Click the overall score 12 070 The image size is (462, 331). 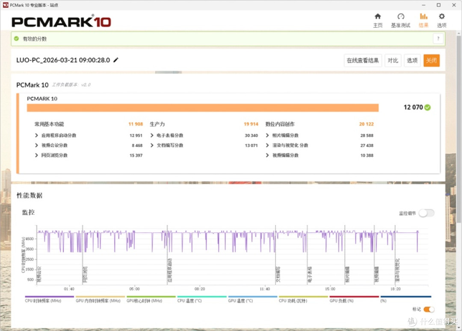pos(413,107)
